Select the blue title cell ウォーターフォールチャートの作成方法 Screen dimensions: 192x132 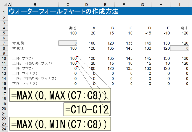63,12
